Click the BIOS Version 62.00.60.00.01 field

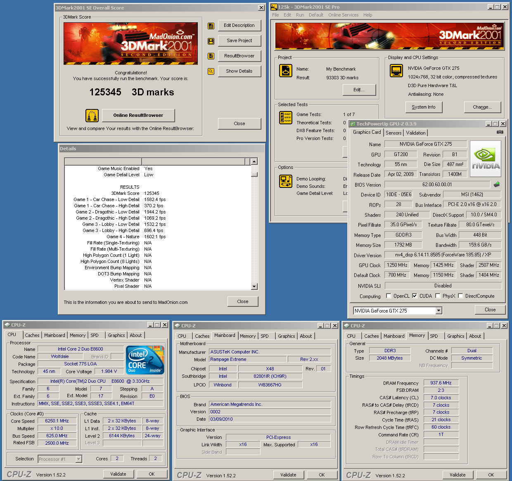click(x=437, y=185)
